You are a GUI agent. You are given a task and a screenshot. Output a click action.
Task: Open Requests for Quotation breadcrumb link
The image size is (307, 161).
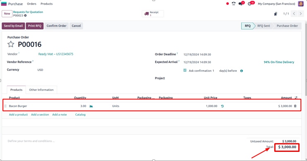28,12
